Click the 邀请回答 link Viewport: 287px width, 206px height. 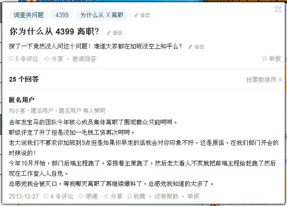pyautogui.click(x=84, y=59)
